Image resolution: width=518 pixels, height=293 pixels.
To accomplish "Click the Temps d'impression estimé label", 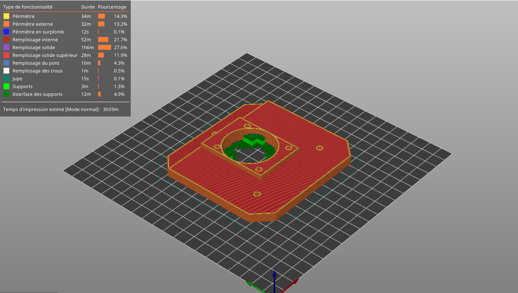I will (x=51, y=109).
